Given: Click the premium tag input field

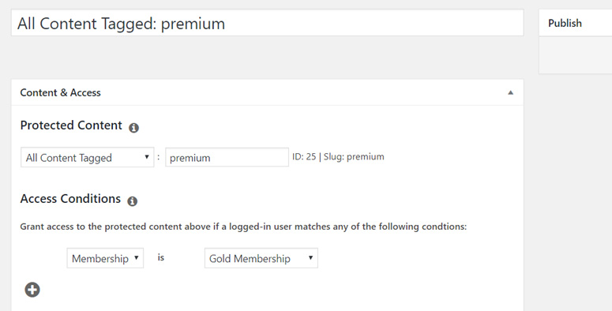Looking at the screenshot, I should 227,157.
